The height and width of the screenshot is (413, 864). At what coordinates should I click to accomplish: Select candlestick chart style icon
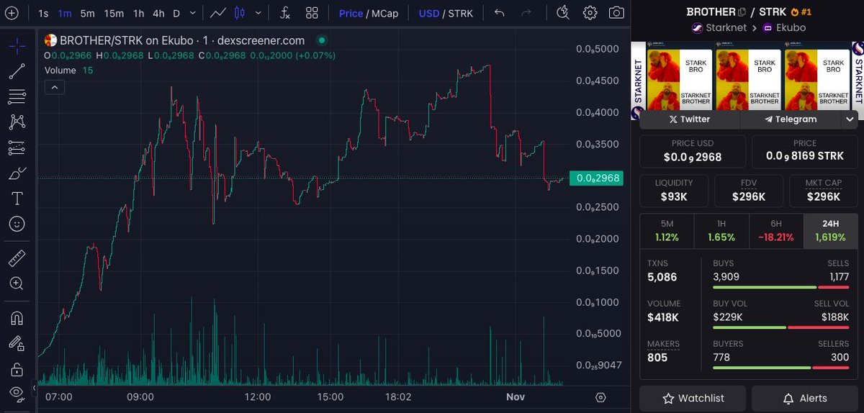tap(240, 13)
